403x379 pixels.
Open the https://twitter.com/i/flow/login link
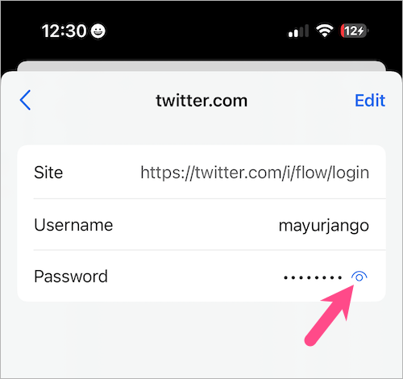click(255, 173)
